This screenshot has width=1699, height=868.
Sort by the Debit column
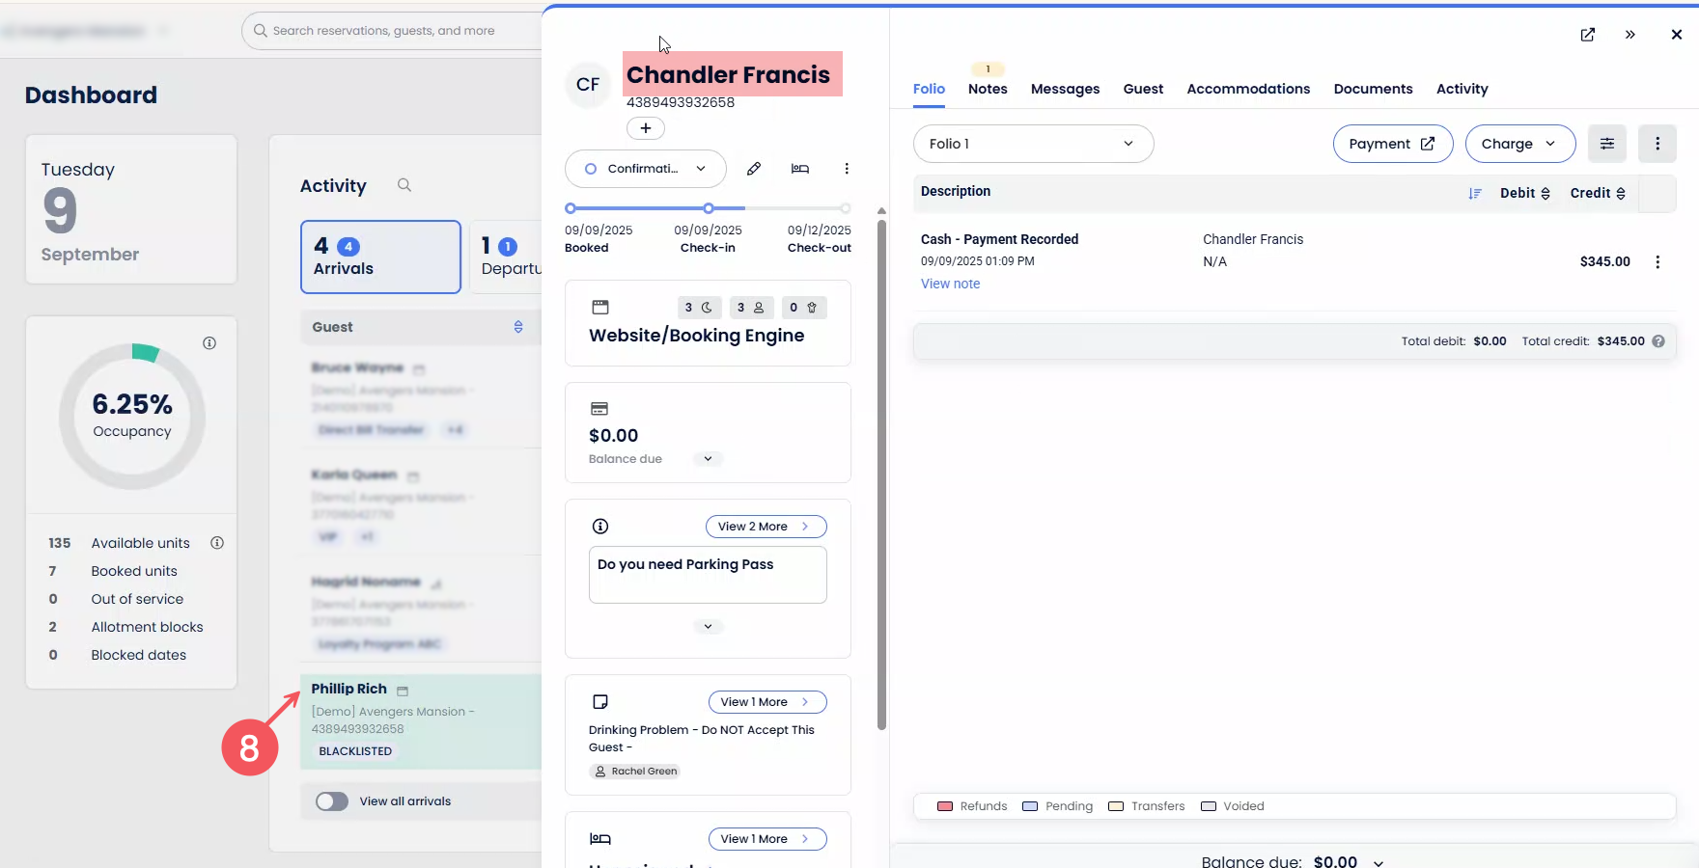1525,194
